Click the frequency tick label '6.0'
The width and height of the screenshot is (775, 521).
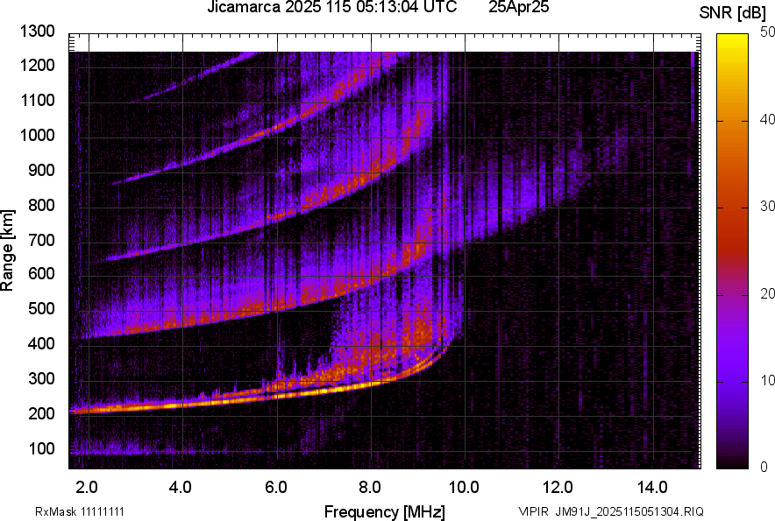(276, 488)
